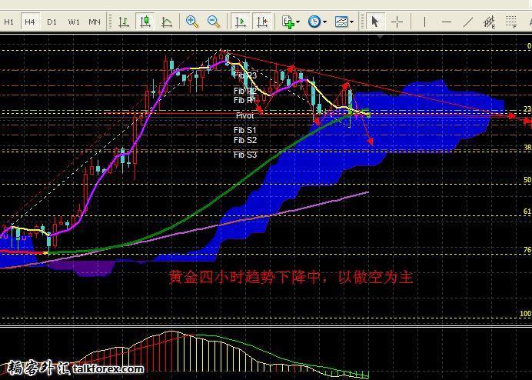This screenshot has height=380, width=532.
Task: Switch to the D1 timeframe
Action: click(52, 22)
